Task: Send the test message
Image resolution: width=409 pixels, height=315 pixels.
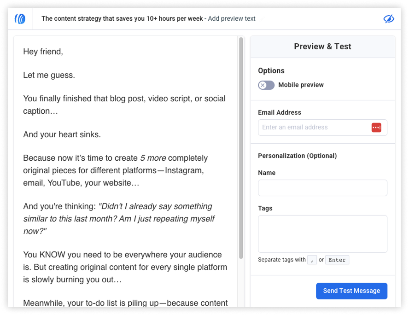Action: pos(351,291)
